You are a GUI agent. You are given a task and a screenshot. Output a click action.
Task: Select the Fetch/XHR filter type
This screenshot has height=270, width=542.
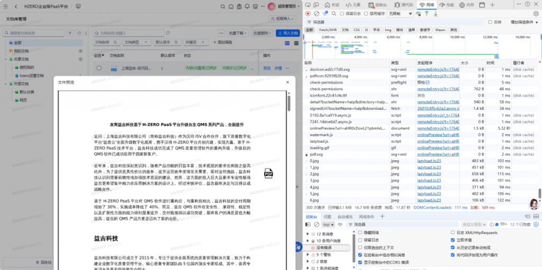328,30
